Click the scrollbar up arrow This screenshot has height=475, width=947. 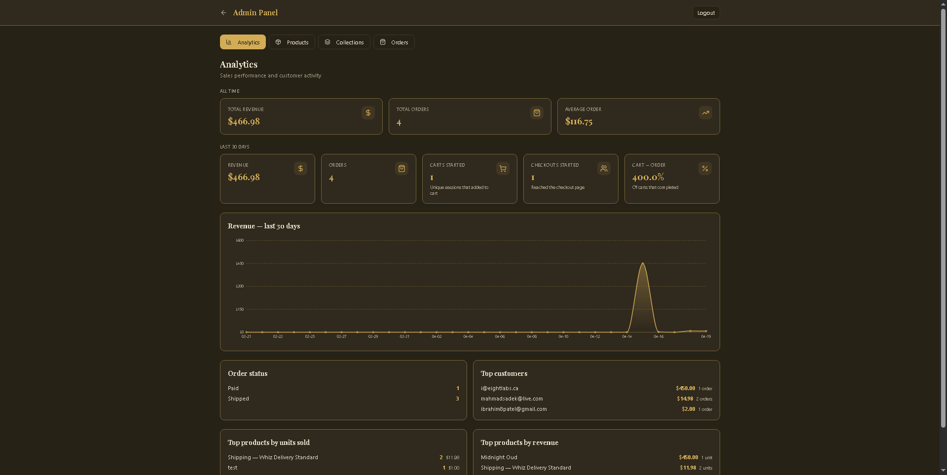943,3
